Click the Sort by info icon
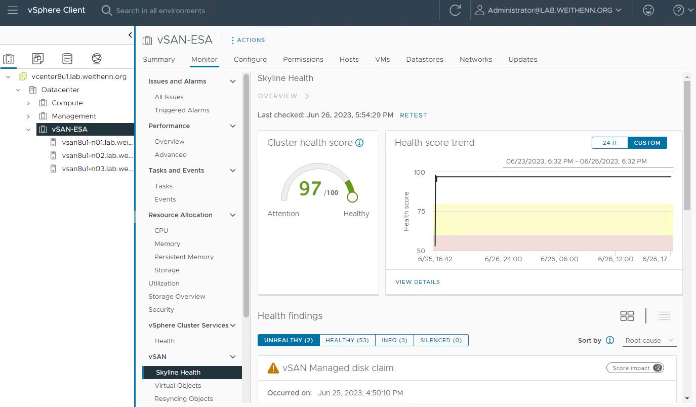Image resolution: width=696 pixels, height=407 pixels. pos(610,340)
